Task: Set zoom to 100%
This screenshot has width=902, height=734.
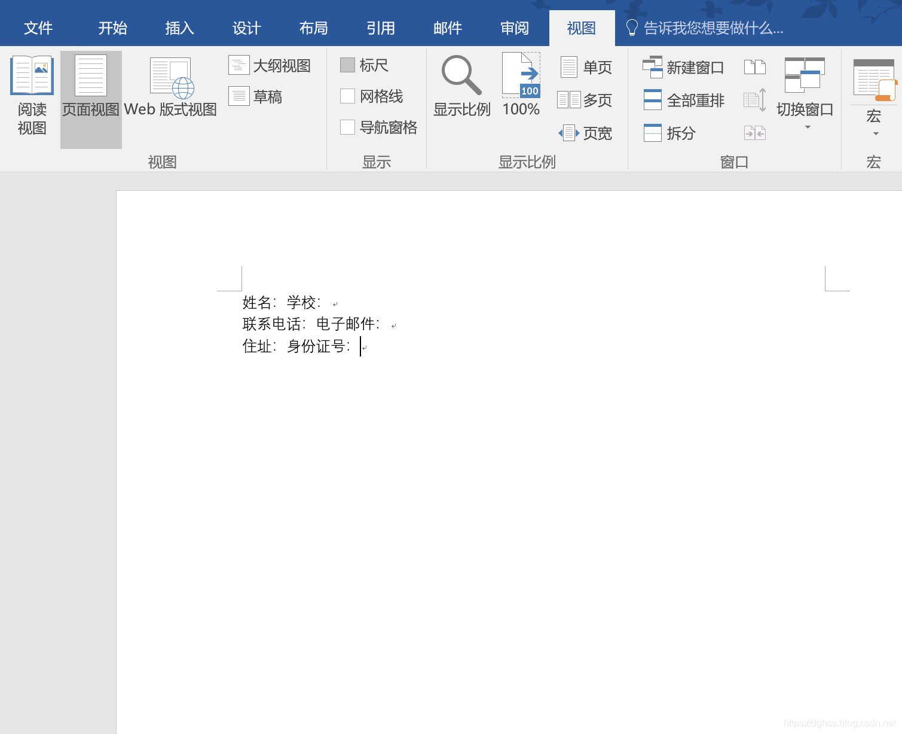Action: point(520,84)
